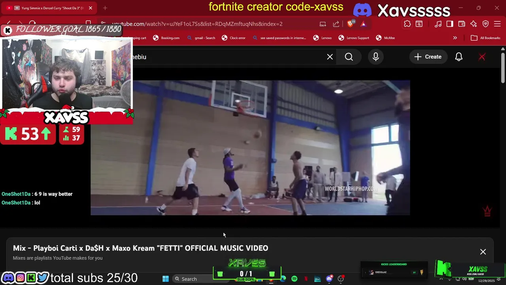Toggle the browser sidebar panel icon
506x285 pixels.
449,24
